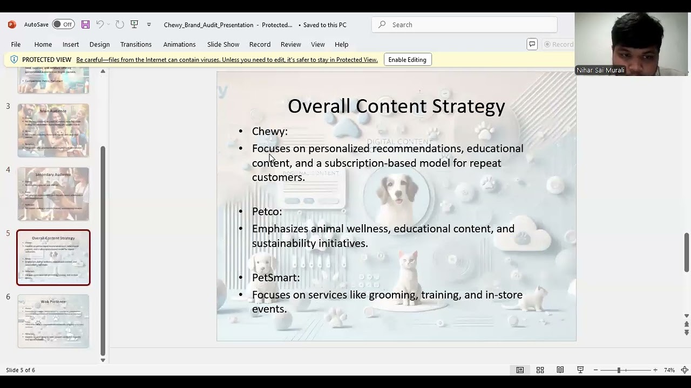The width and height of the screenshot is (691, 388).
Task: Click the Redo icon
Action: pyautogui.click(x=120, y=25)
